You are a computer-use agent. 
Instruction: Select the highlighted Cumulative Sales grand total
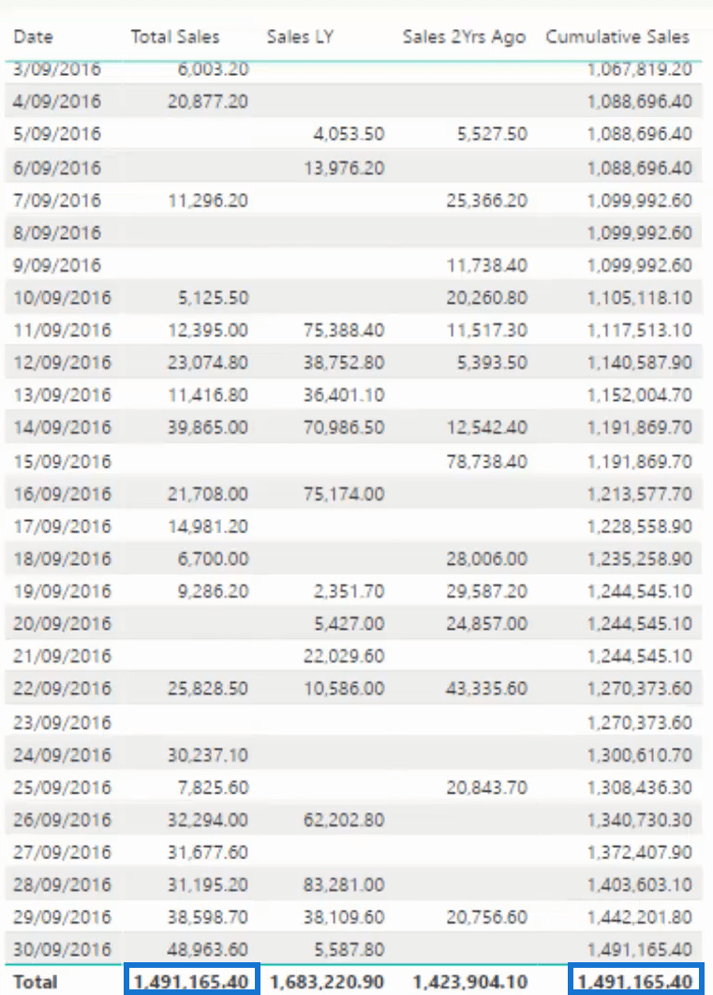point(635,981)
